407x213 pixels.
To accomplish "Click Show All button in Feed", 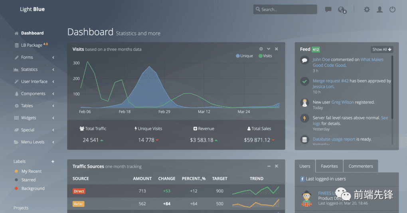I will pos(382,49).
